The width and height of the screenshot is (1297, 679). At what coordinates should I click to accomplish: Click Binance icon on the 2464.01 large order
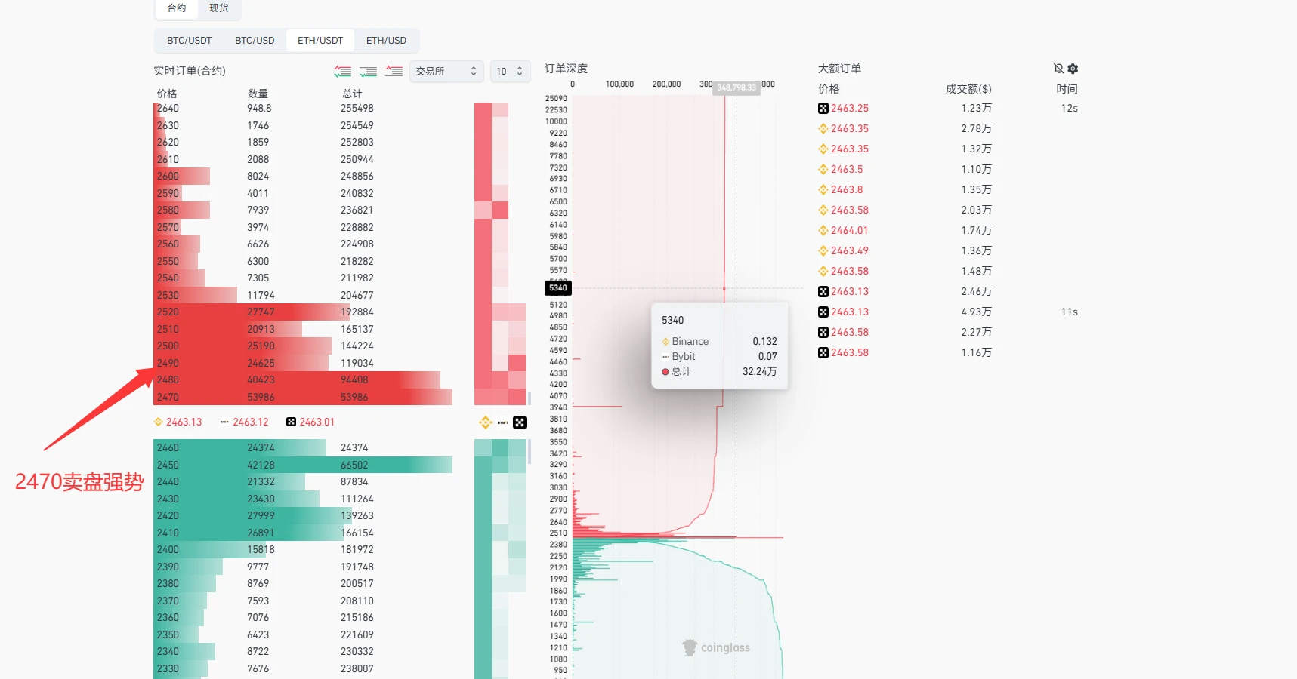[x=823, y=231]
